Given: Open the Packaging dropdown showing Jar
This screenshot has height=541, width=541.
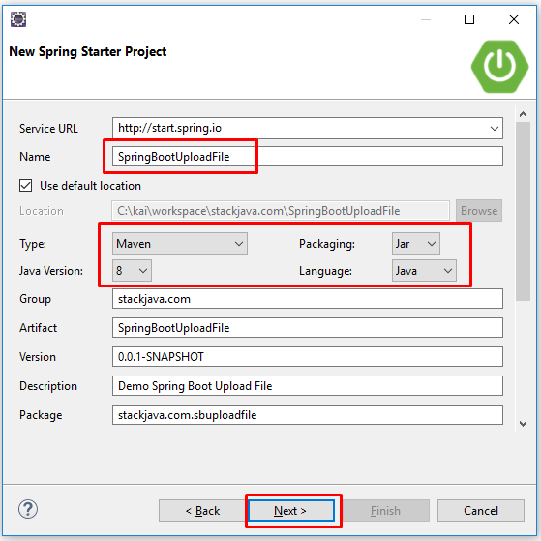Looking at the screenshot, I should point(416,244).
